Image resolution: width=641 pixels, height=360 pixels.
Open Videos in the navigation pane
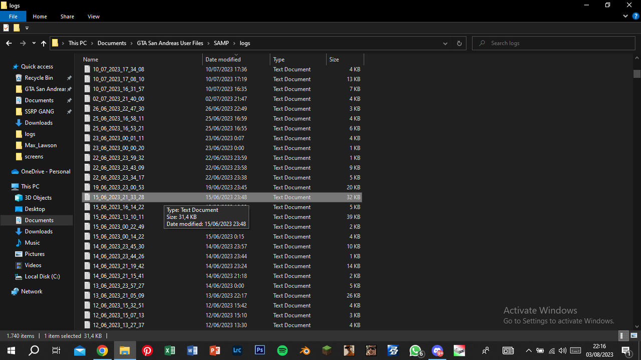point(33,265)
